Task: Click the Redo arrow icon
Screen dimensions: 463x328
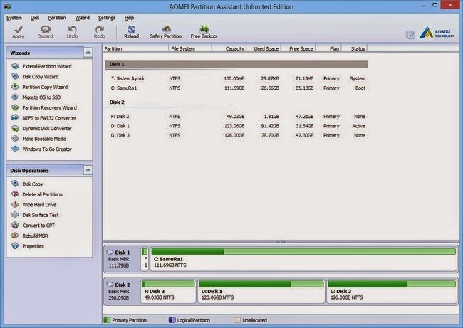Action: point(99,29)
